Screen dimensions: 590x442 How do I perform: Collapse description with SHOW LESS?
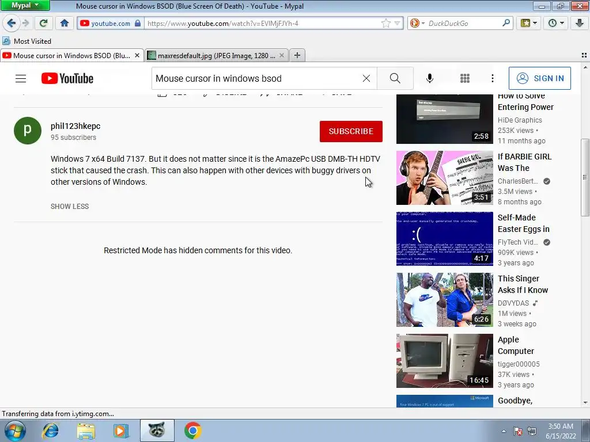click(x=70, y=207)
